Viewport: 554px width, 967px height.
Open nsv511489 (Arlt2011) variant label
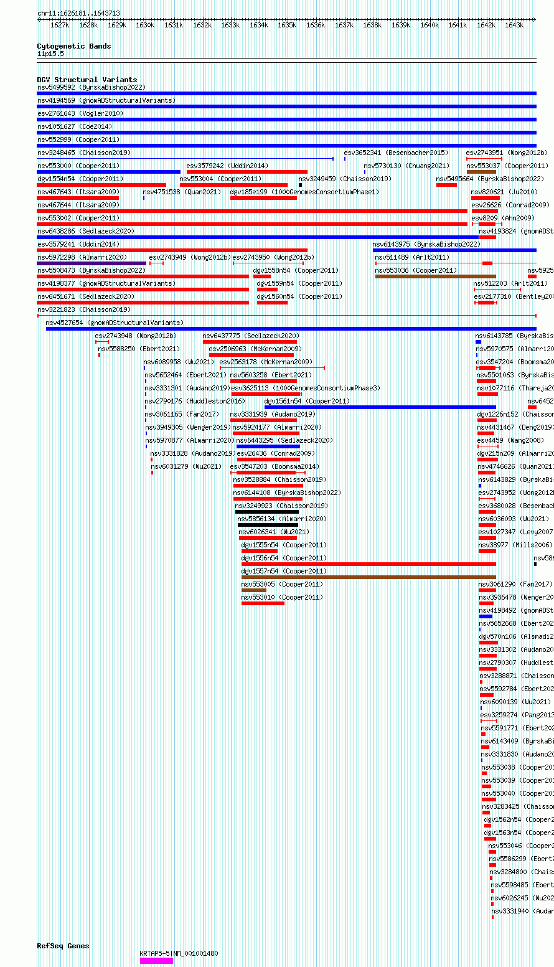412,257
